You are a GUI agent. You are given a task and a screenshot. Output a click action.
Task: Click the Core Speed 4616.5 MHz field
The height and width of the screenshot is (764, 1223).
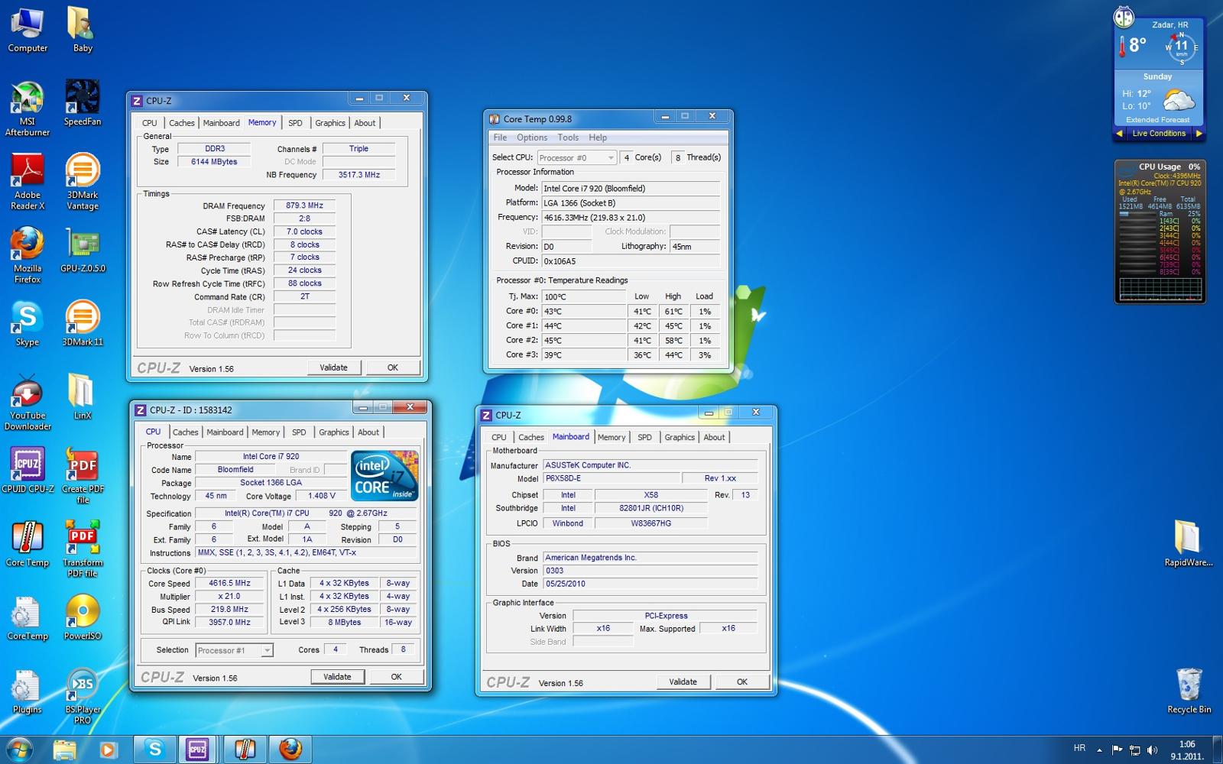point(230,584)
